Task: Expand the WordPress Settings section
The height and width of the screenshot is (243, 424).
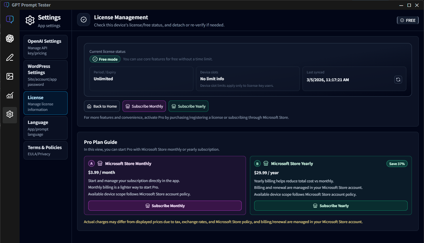Action: tap(45, 75)
